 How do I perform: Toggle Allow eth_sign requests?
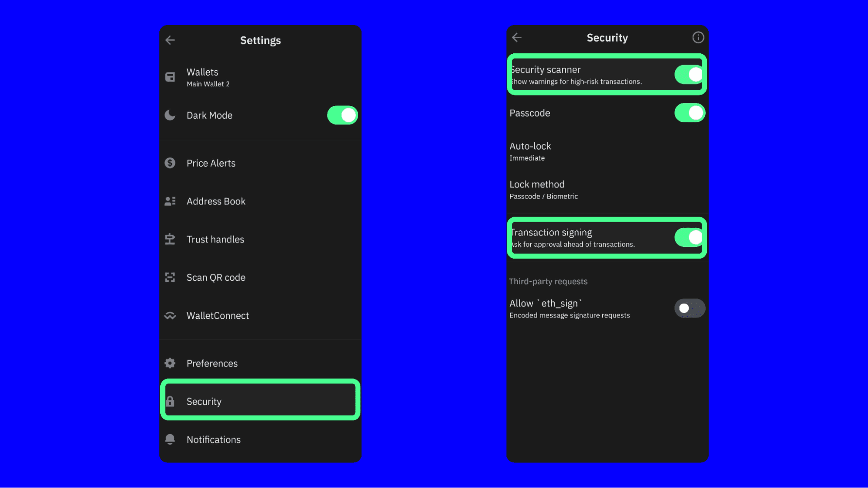[689, 308]
